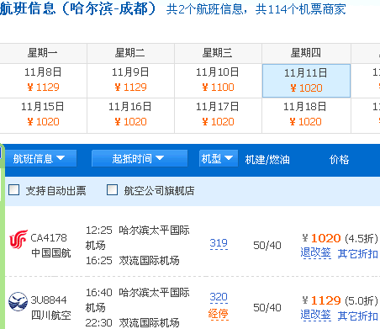
Task: Open 其它折扣 for CA4178 flight
Action: pos(357,253)
